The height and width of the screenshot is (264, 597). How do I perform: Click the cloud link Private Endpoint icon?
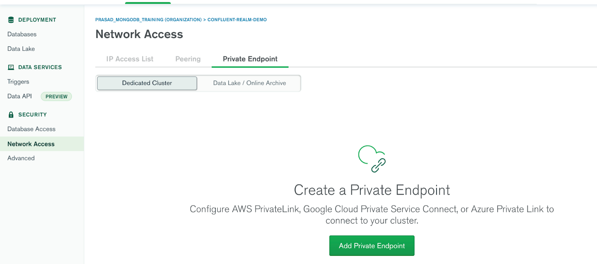pos(372,159)
